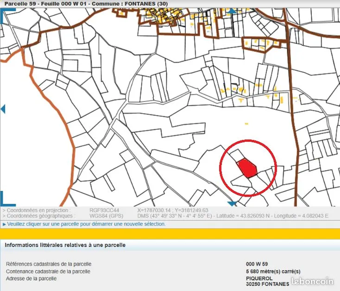This screenshot has height=291, width=340.
Task: Select the red highlighted parcel 59
Action: [x=248, y=167]
